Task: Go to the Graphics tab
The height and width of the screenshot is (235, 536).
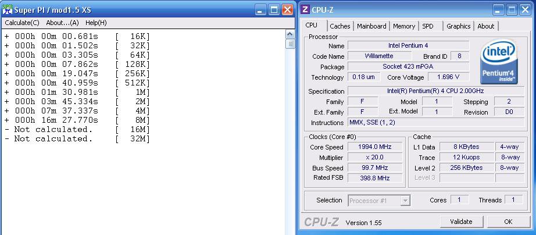Action: tap(458, 26)
